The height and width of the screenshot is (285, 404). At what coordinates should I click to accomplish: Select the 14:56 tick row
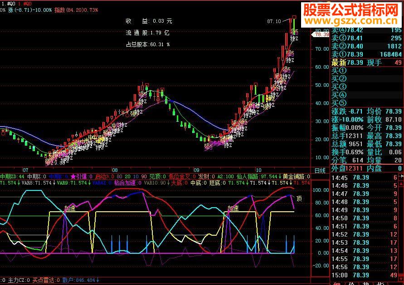365,267
